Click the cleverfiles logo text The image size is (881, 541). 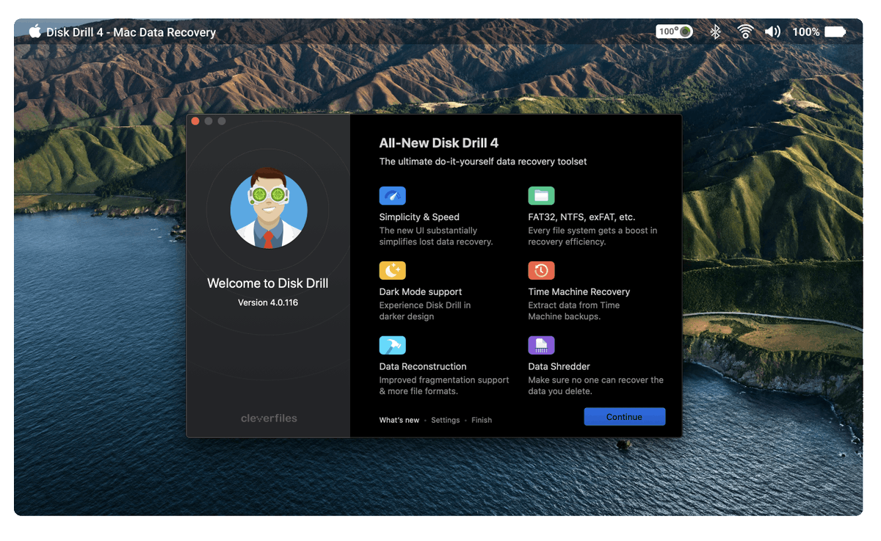coord(269,418)
